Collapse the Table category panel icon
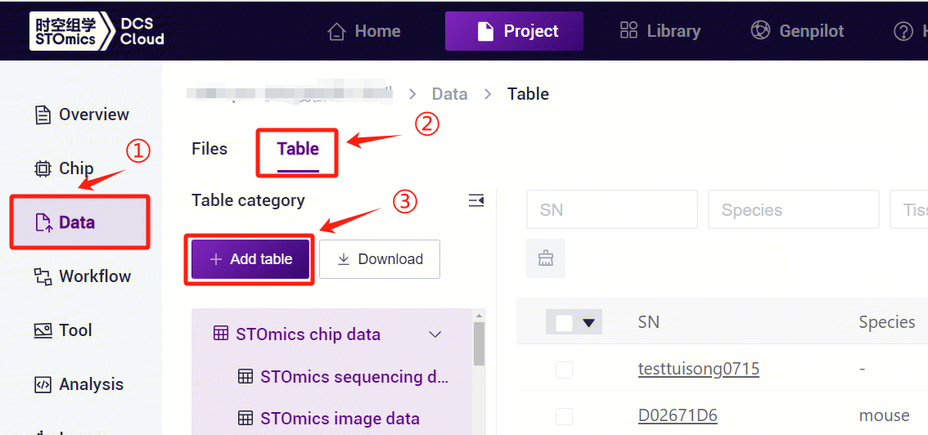The image size is (928, 435). point(476,200)
